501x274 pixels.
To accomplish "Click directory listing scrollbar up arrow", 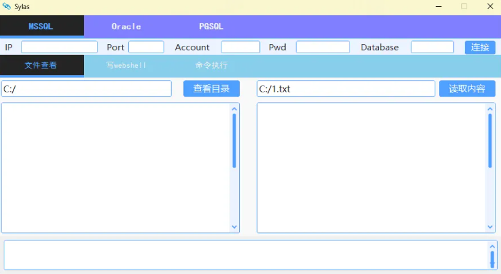I will [234, 109].
